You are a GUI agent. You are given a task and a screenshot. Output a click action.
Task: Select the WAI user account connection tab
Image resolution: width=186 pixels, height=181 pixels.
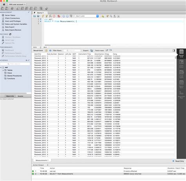17,4
